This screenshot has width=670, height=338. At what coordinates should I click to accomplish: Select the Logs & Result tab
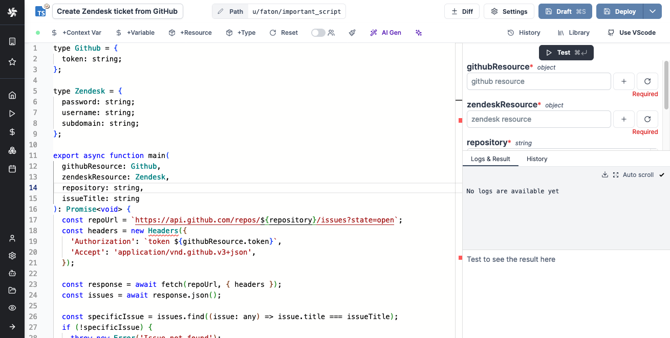490,159
